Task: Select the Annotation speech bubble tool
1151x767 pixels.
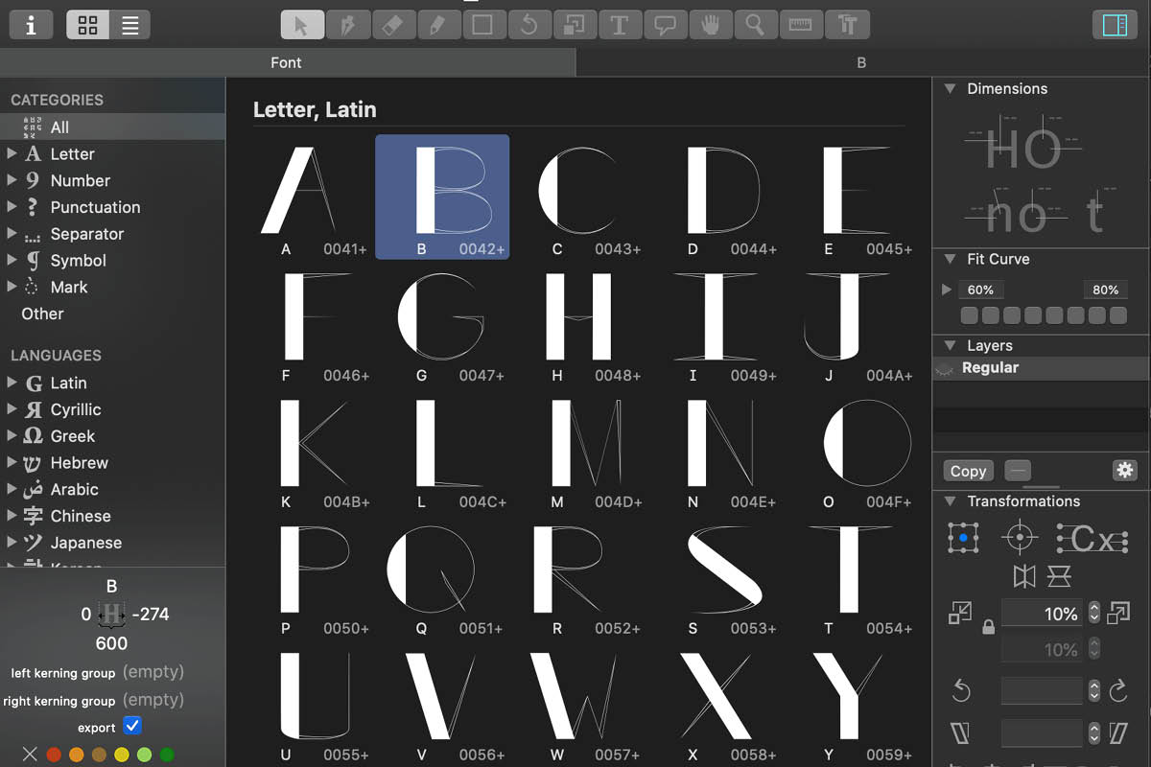Action: coord(665,25)
